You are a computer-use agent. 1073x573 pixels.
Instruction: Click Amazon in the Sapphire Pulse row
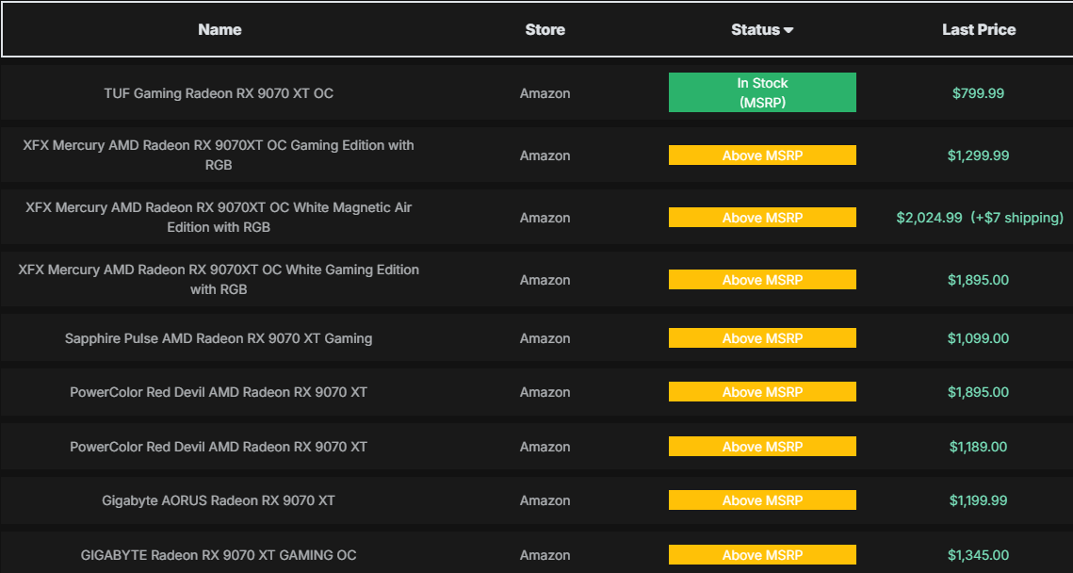point(545,338)
